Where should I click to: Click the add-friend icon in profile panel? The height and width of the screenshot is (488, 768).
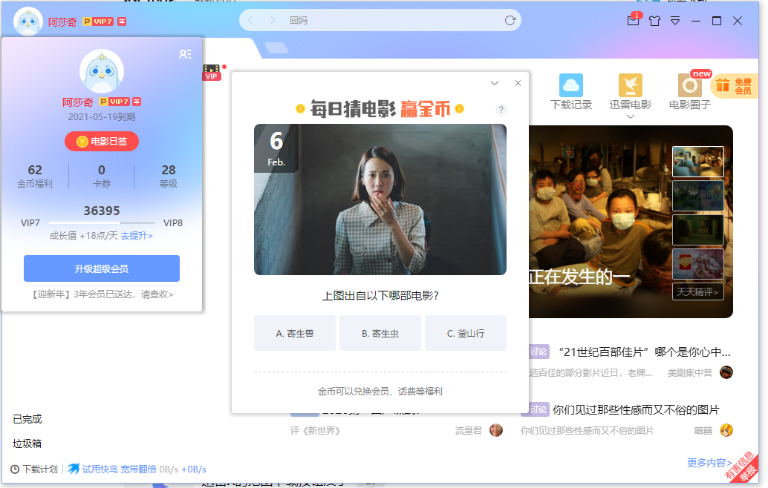[x=185, y=54]
